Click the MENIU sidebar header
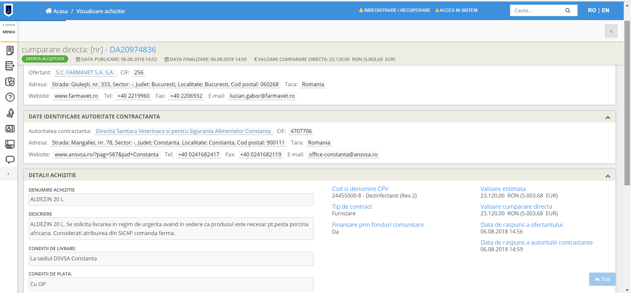631x293 pixels. pyautogui.click(x=9, y=32)
